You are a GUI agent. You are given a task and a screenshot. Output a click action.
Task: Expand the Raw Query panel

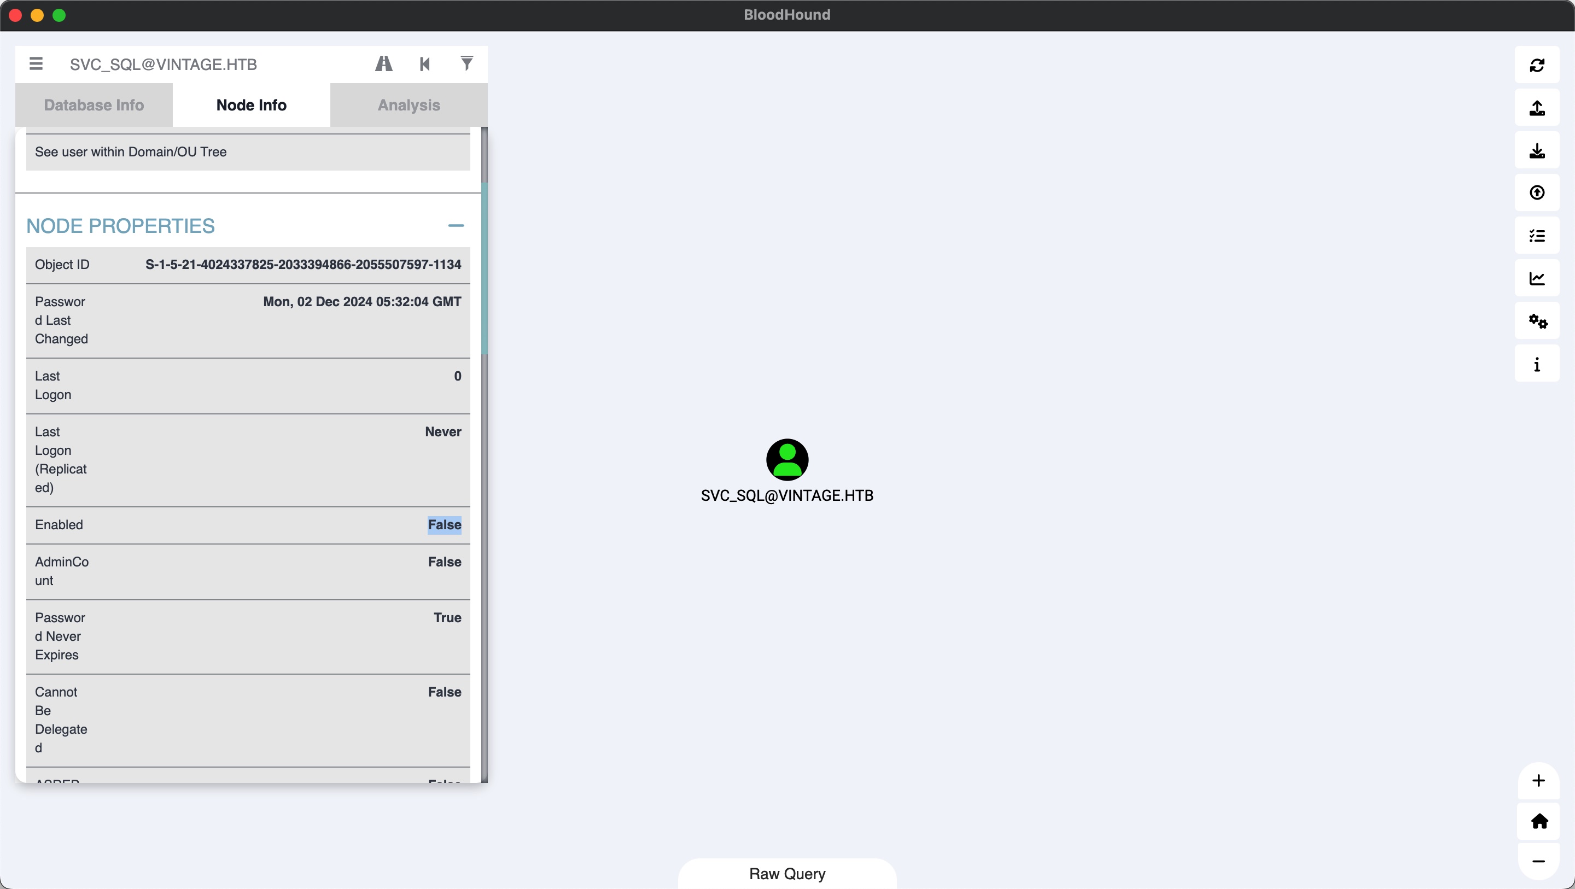(787, 873)
